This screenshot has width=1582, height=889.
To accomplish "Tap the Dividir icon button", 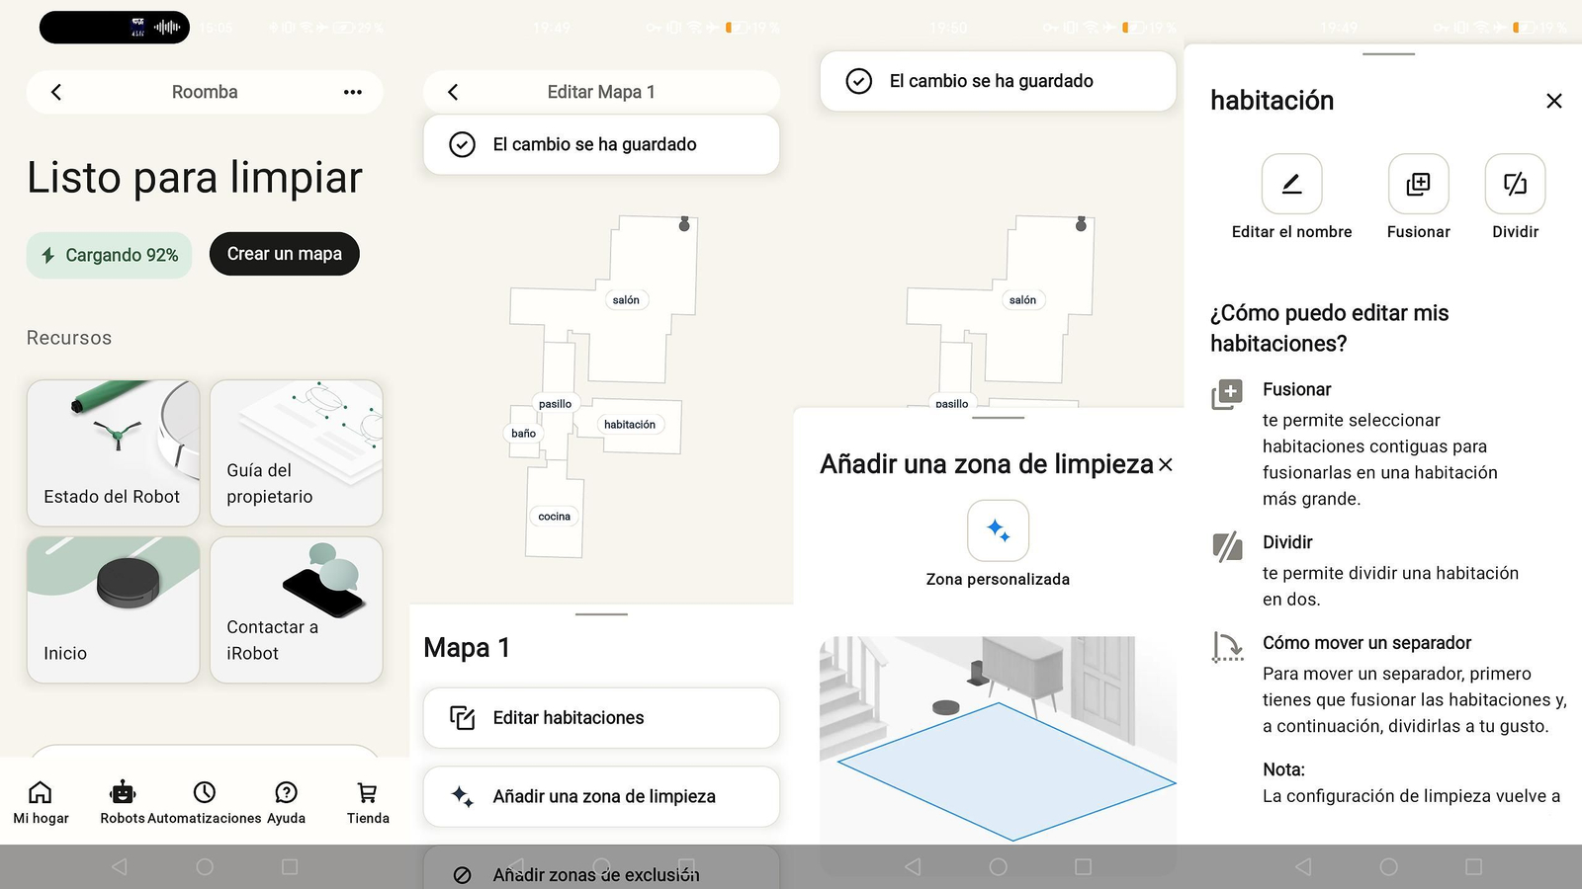I will click(1515, 184).
